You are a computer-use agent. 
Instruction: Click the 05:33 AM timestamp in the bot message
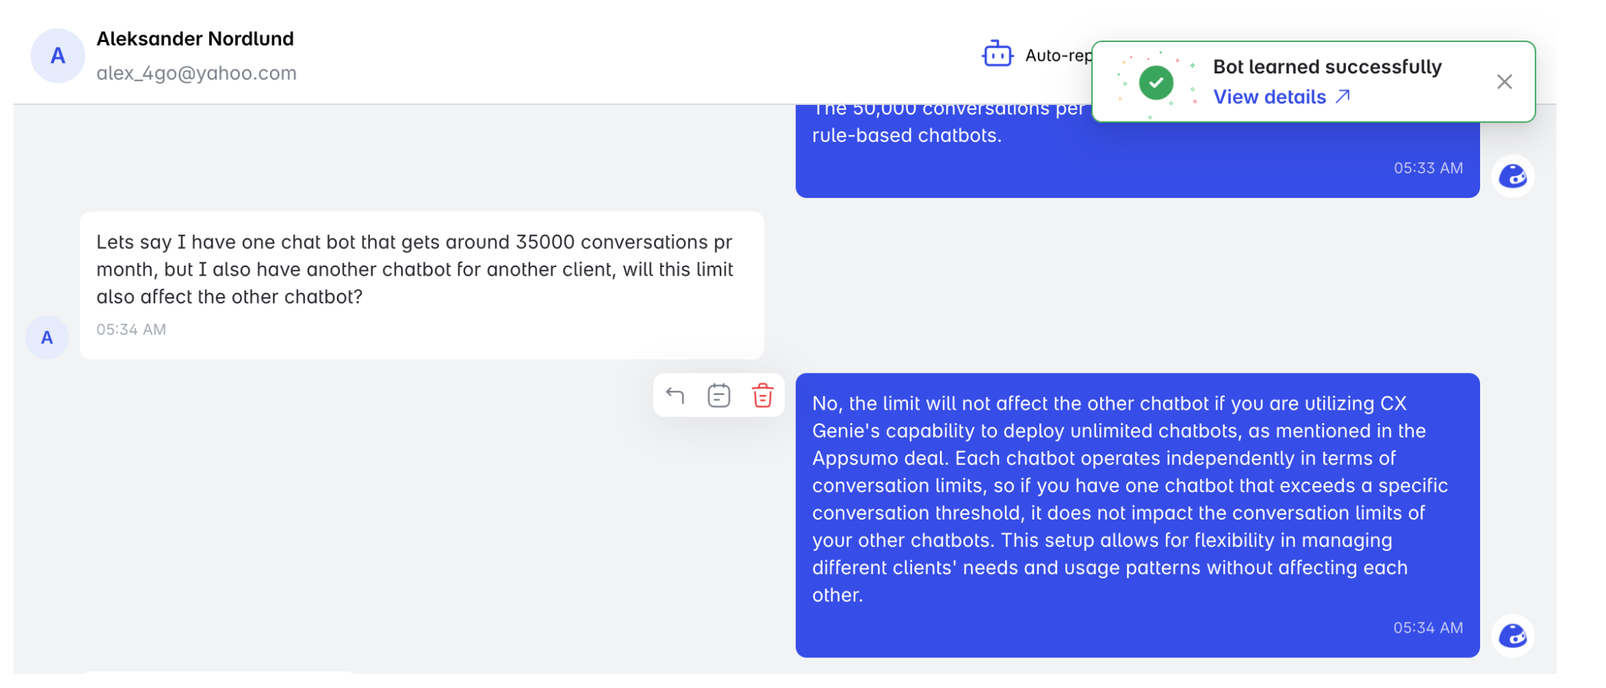coord(1428,168)
